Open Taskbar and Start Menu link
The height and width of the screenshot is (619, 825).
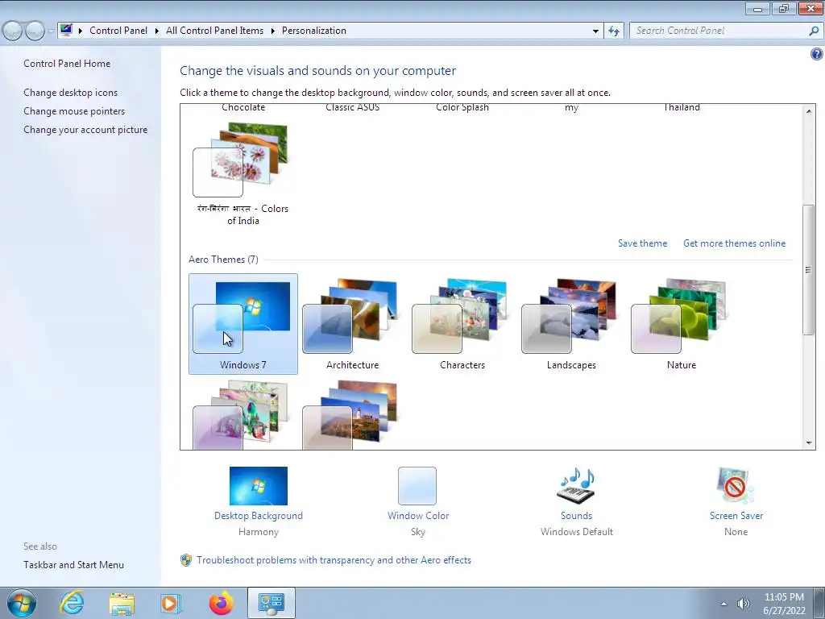coord(73,565)
